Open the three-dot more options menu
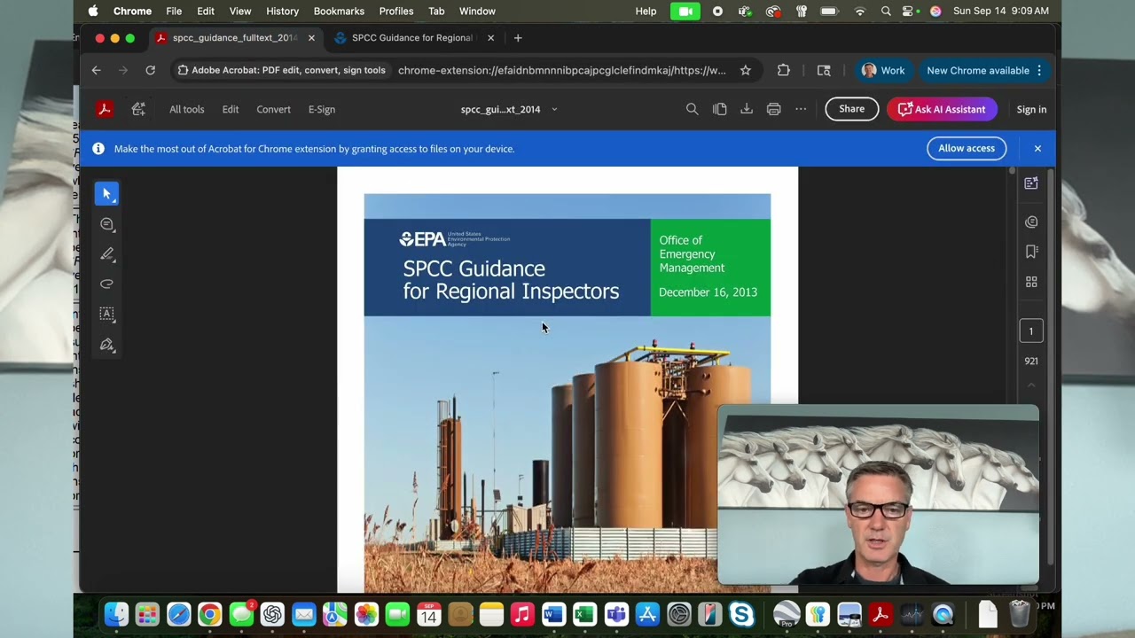The height and width of the screenshot is (638, 1135). (x=801, y=109)
